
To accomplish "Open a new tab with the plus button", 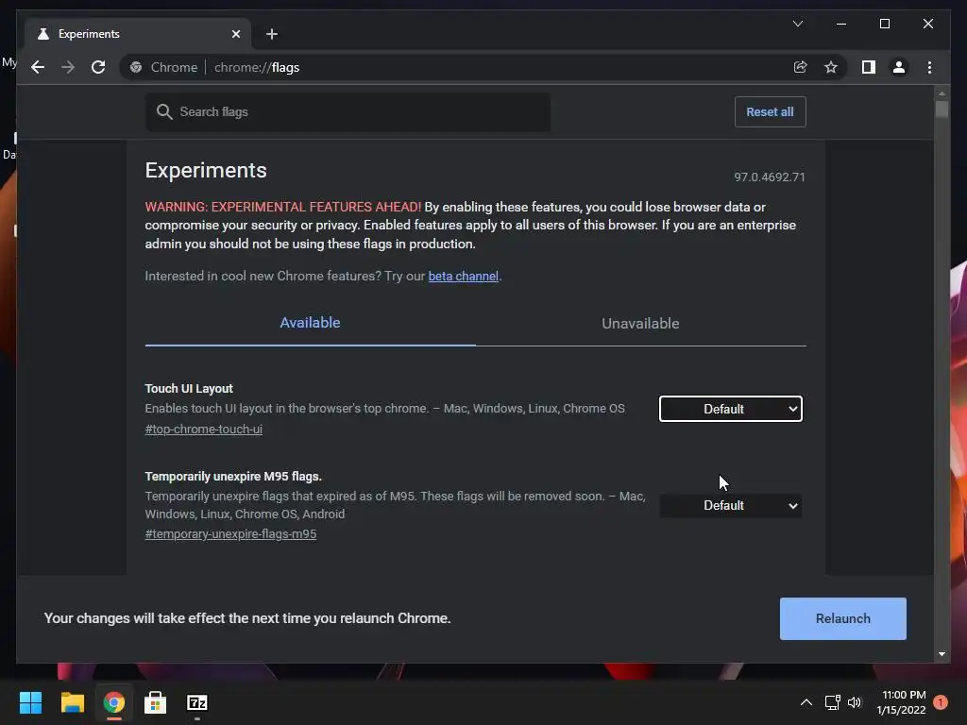I will [272, 34].
